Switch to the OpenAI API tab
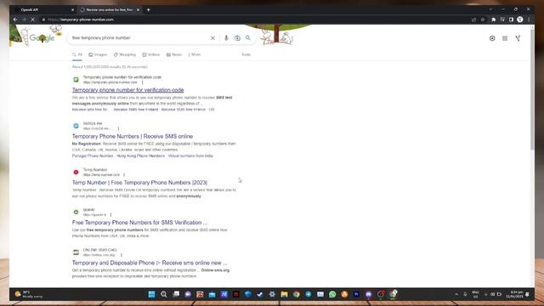Viewport: 544px width, 306px height. pos(42,9)
